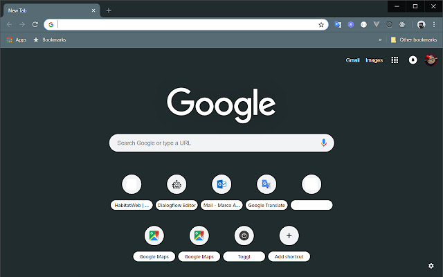443x277 pixels.
Task: Open customize page settings gear
Action: click(x=431, y=266)
